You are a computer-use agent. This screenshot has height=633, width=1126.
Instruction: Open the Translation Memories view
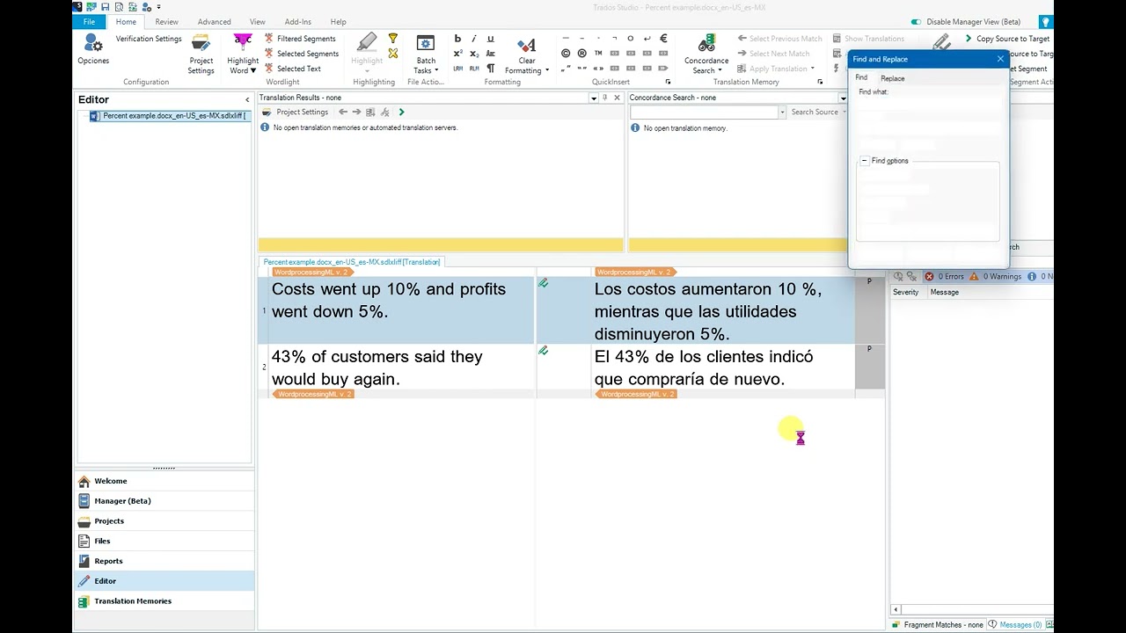pyautogui.click(x=164, y=601)
